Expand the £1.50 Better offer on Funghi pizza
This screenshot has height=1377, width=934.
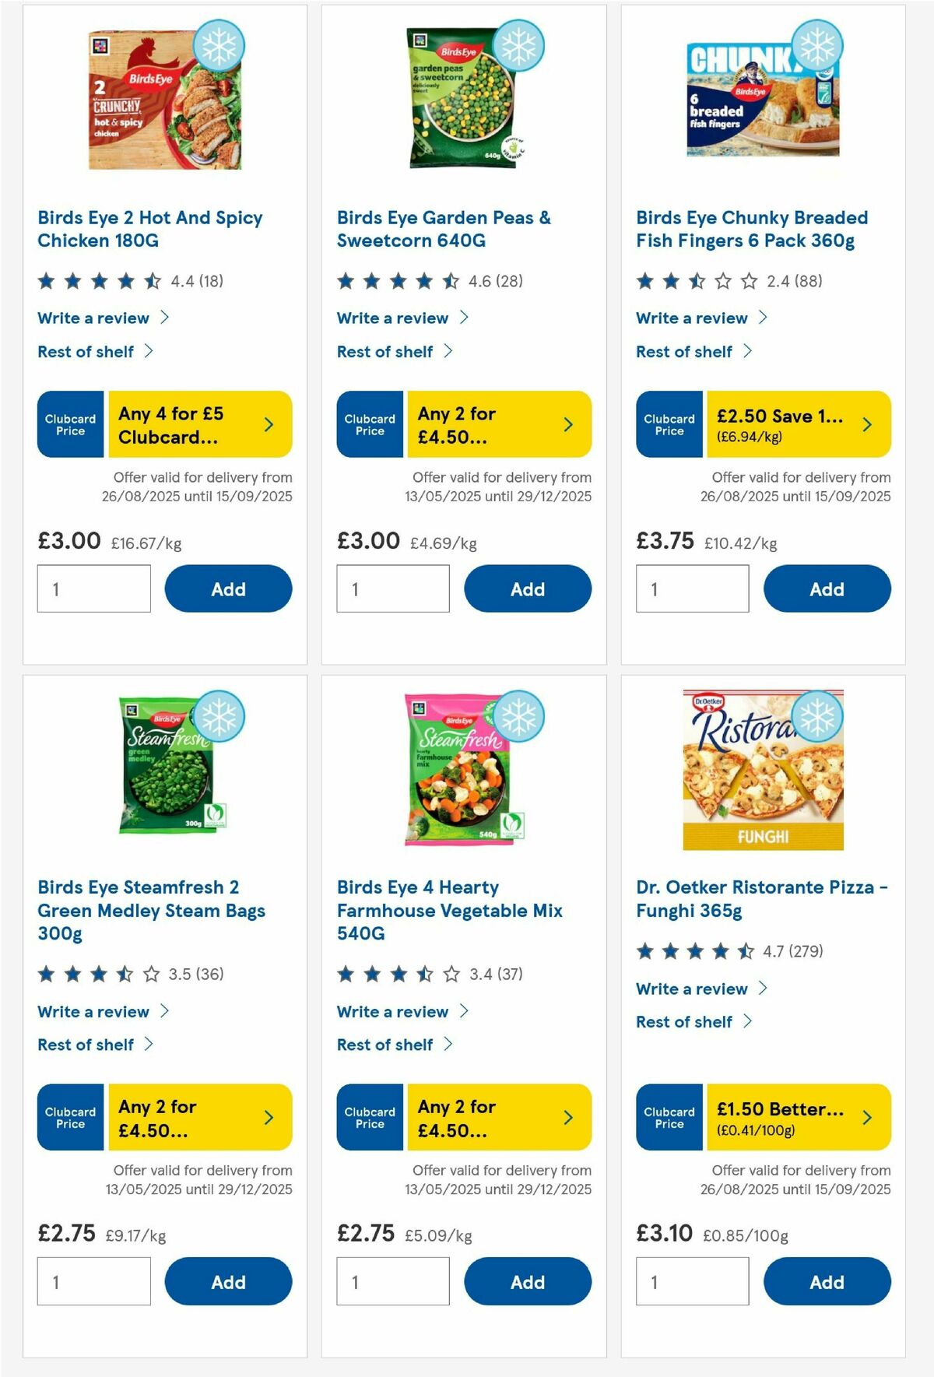tap(866, 1118)
